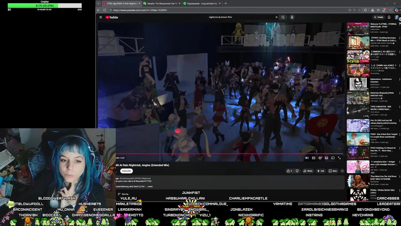Open the comments Sort by menu
The height and width of the screenshot is (226, 401).
[x=123, y=194]
